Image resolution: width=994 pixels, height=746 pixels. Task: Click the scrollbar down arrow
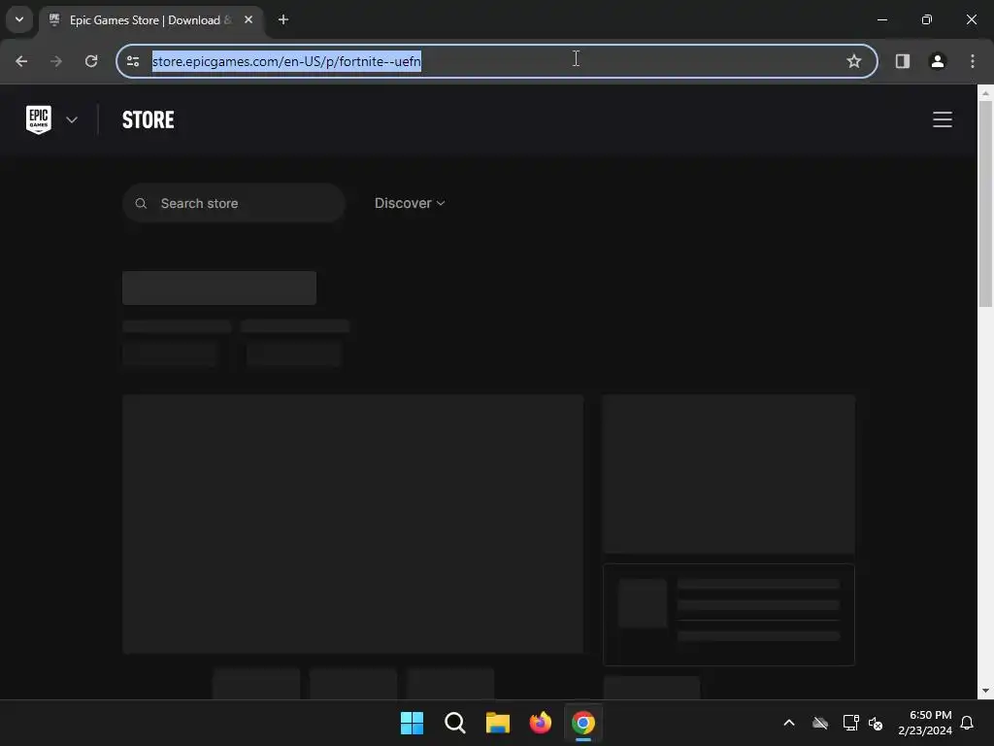(985, 691)
